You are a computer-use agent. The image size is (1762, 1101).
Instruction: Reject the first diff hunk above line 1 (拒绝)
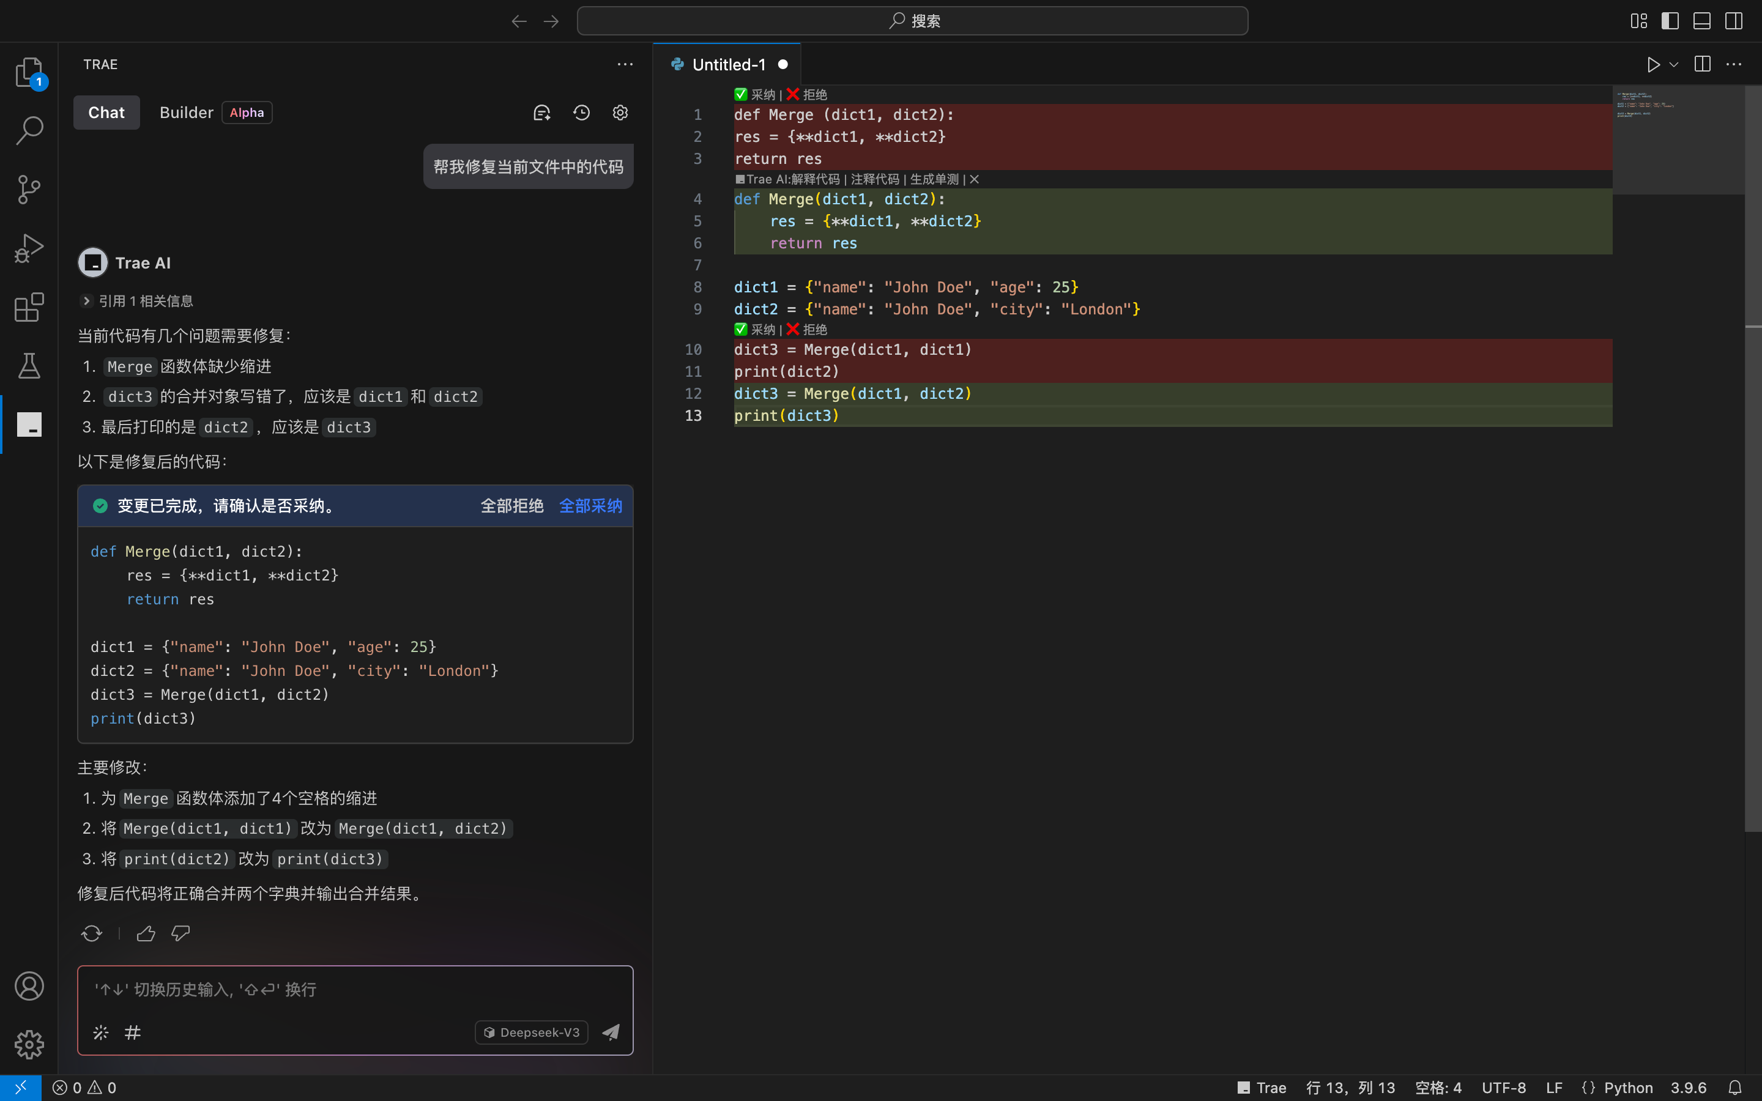[807, 95]
